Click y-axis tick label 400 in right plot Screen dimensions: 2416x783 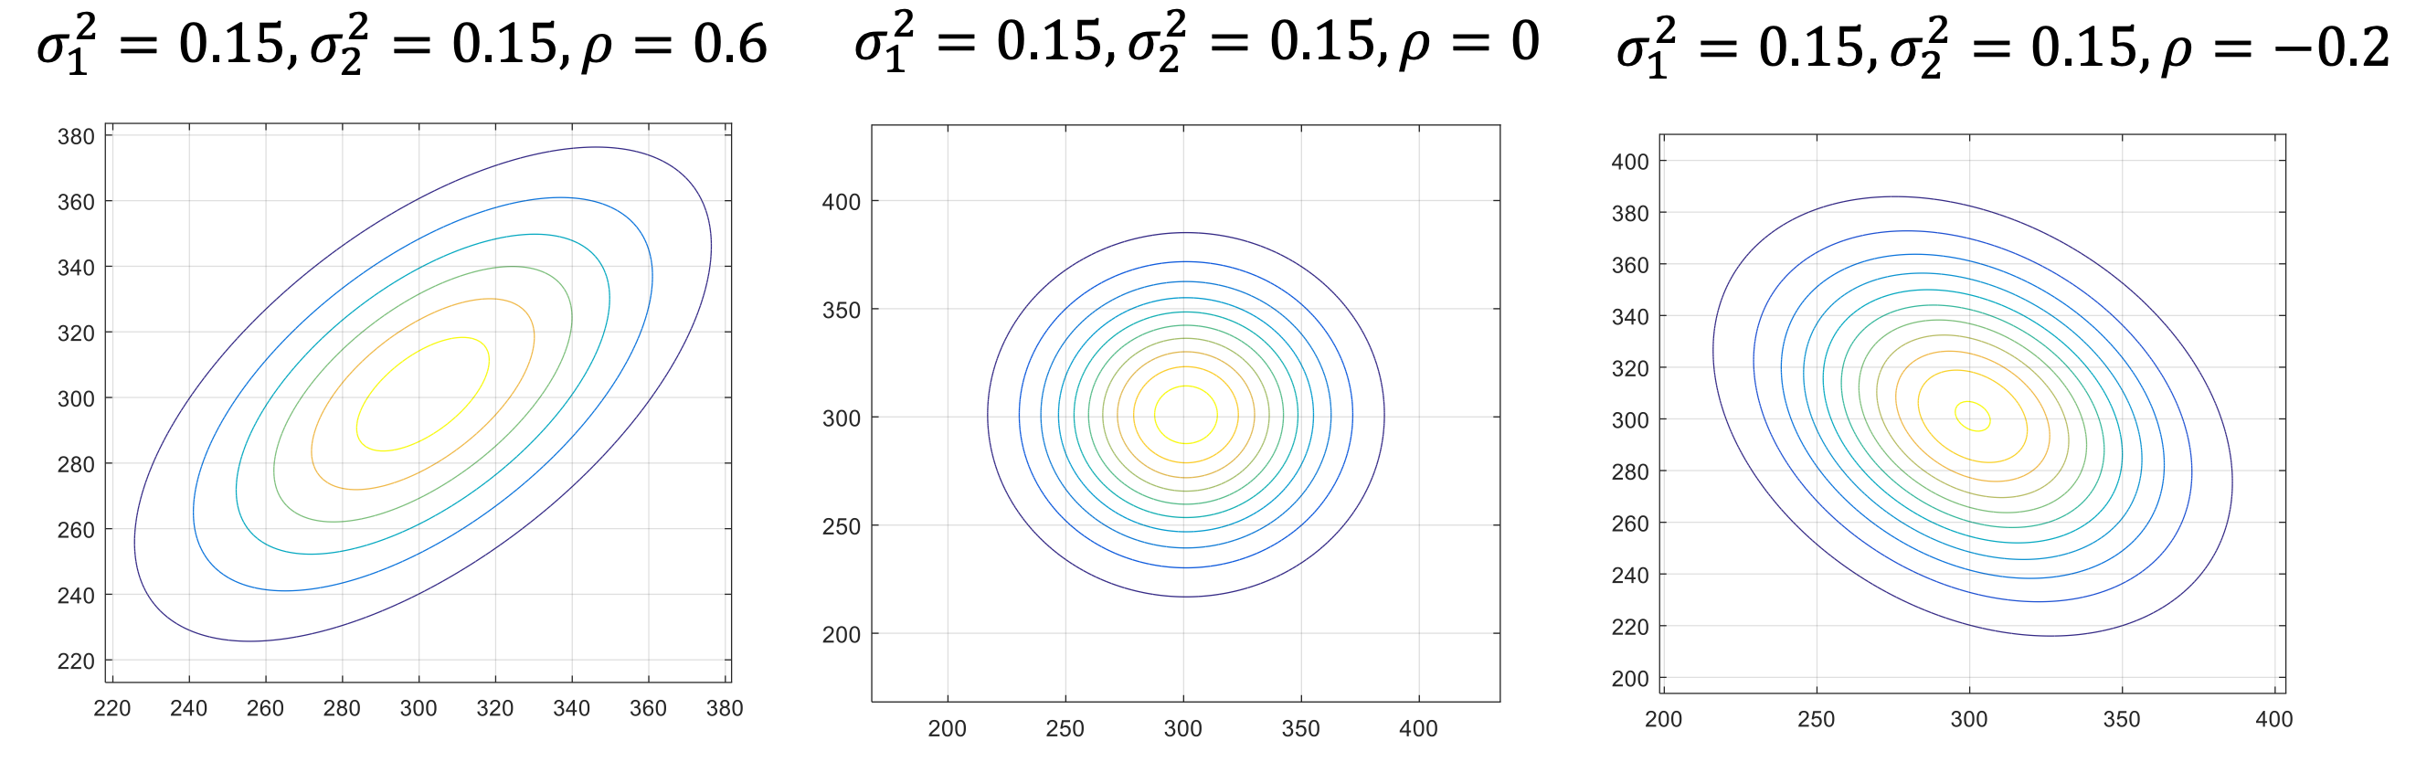coord(1630,163)
